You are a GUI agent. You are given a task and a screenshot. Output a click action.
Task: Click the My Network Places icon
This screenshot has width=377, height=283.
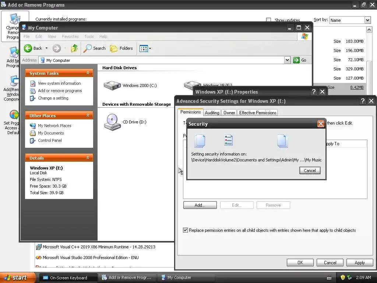pos(33,126)
